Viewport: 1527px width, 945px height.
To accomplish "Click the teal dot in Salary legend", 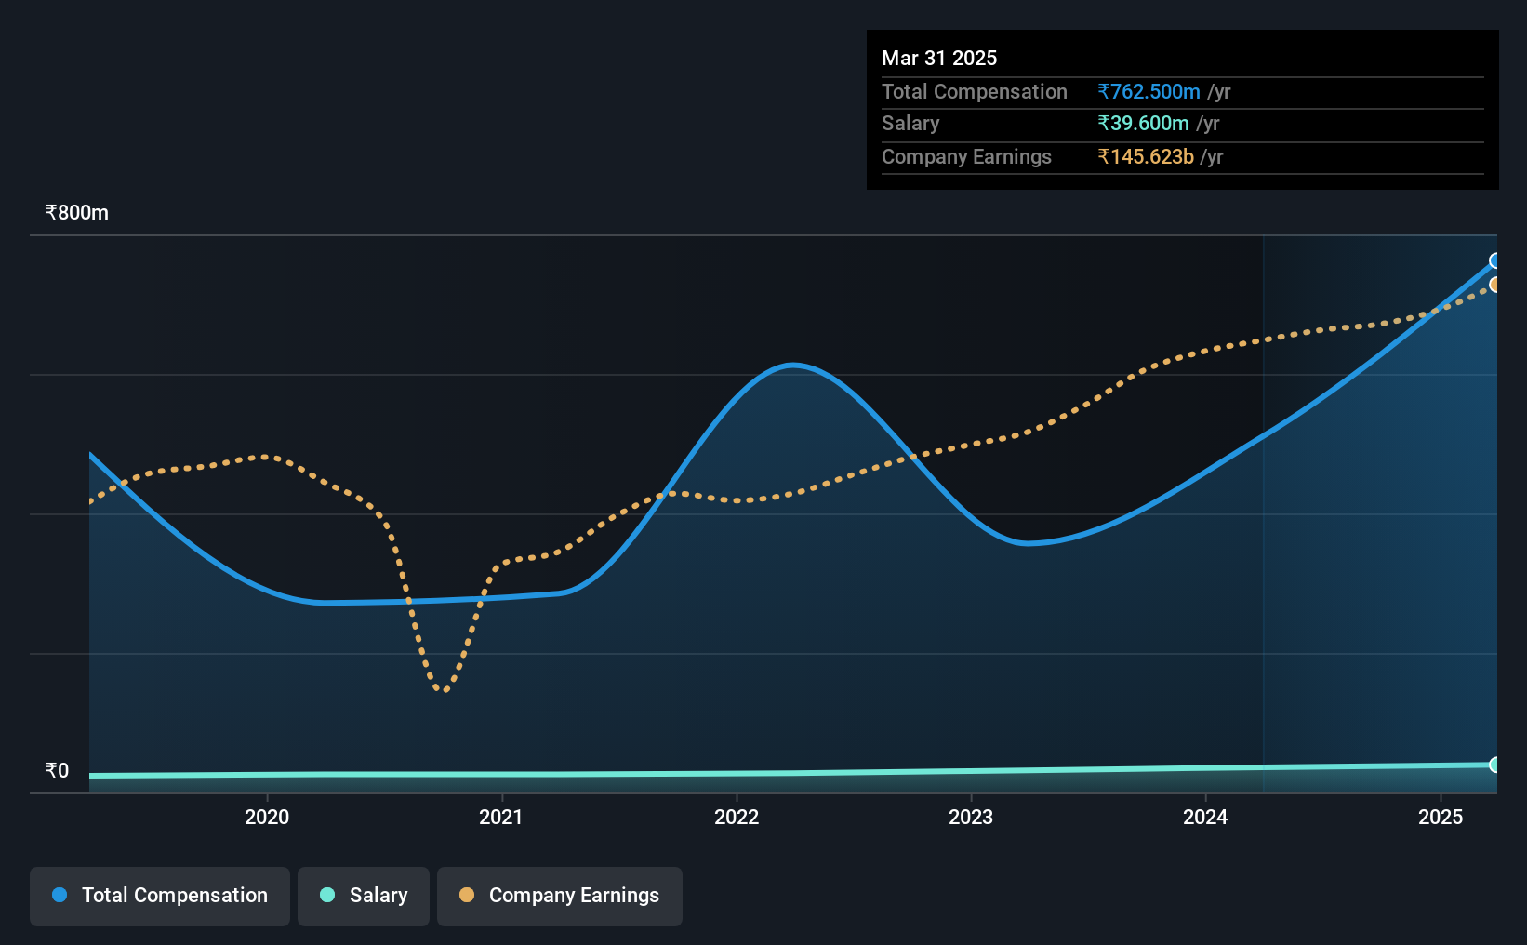I will pos(327,895).
